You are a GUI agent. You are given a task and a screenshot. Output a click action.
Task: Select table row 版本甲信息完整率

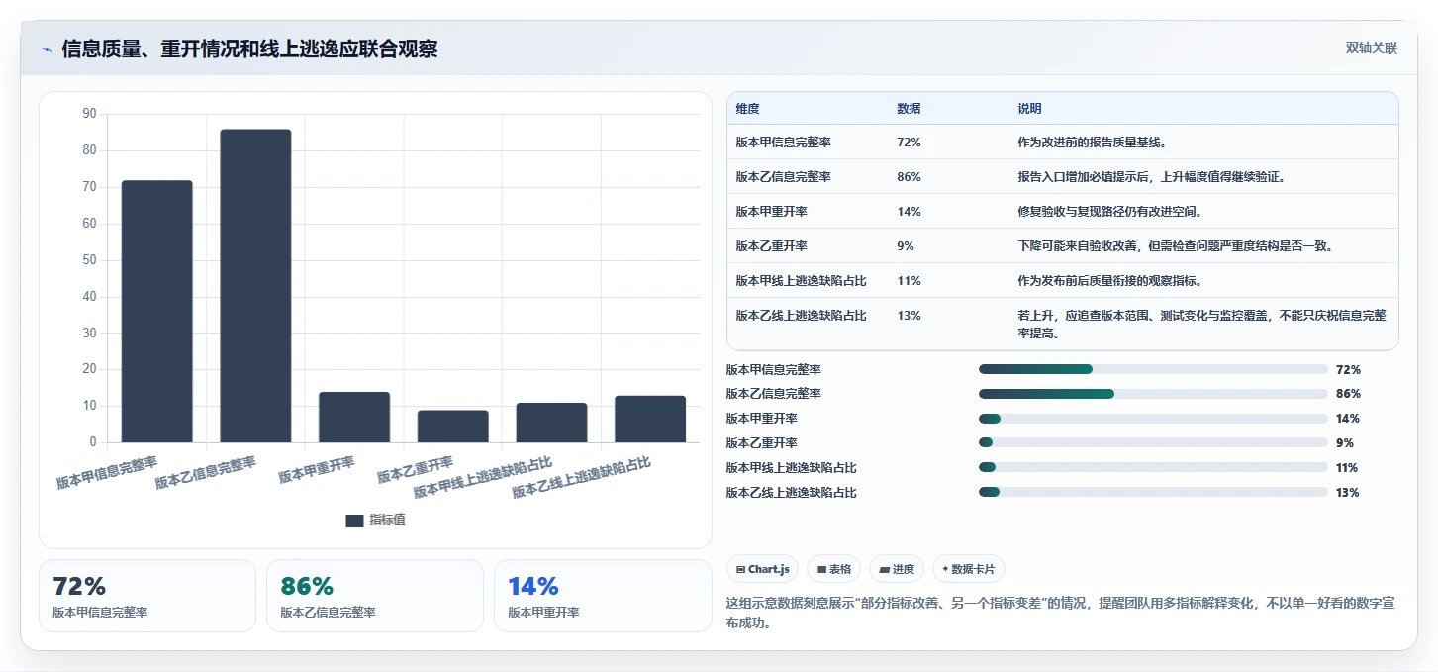(1062, 143)
